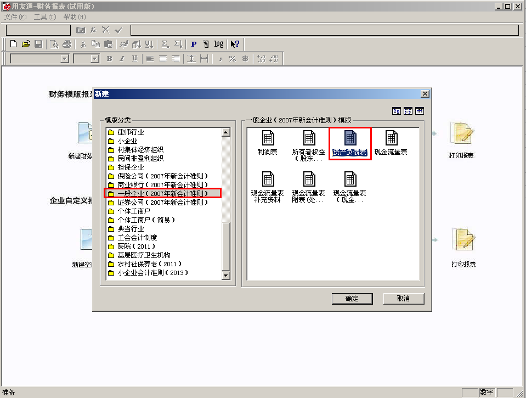
Task: Click the context help arrow-question icon
Action: point(235,44)
